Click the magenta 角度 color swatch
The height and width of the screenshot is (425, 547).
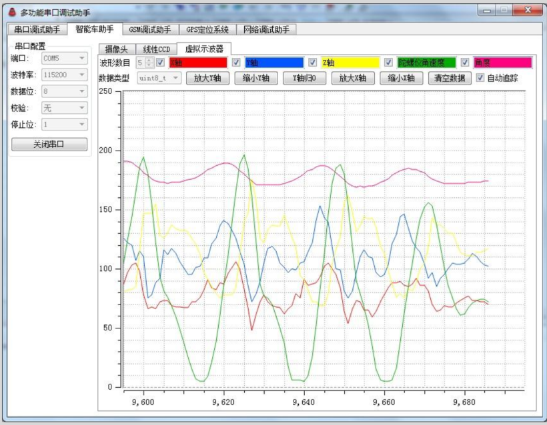(502, 63)
